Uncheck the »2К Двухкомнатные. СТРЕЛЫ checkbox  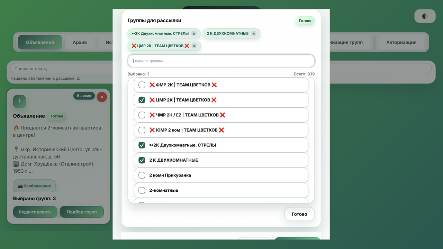(142, 145)
